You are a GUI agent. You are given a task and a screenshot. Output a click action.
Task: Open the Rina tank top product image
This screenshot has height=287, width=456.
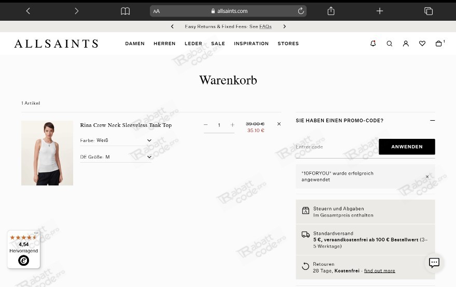[47, 153]
